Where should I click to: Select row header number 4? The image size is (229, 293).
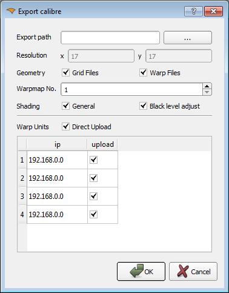pos(22,214)
